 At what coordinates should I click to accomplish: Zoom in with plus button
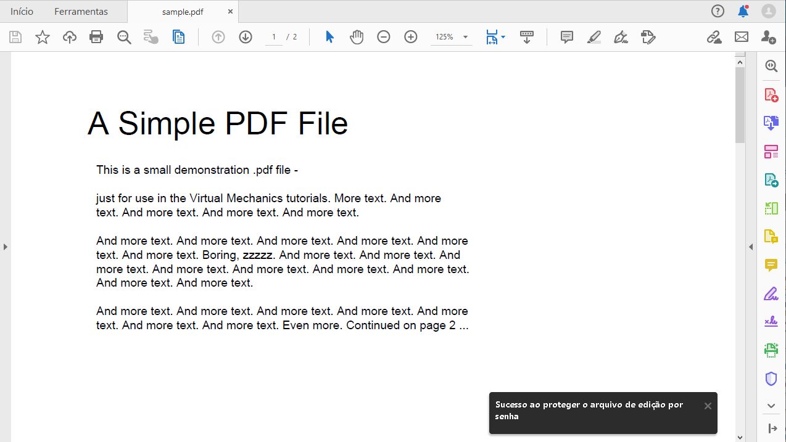pos(411,37)
